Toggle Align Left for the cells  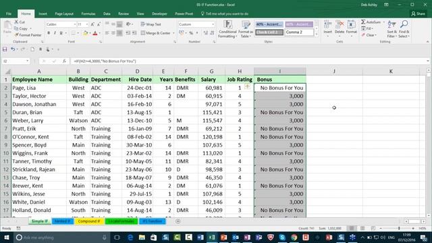[107, 33]
